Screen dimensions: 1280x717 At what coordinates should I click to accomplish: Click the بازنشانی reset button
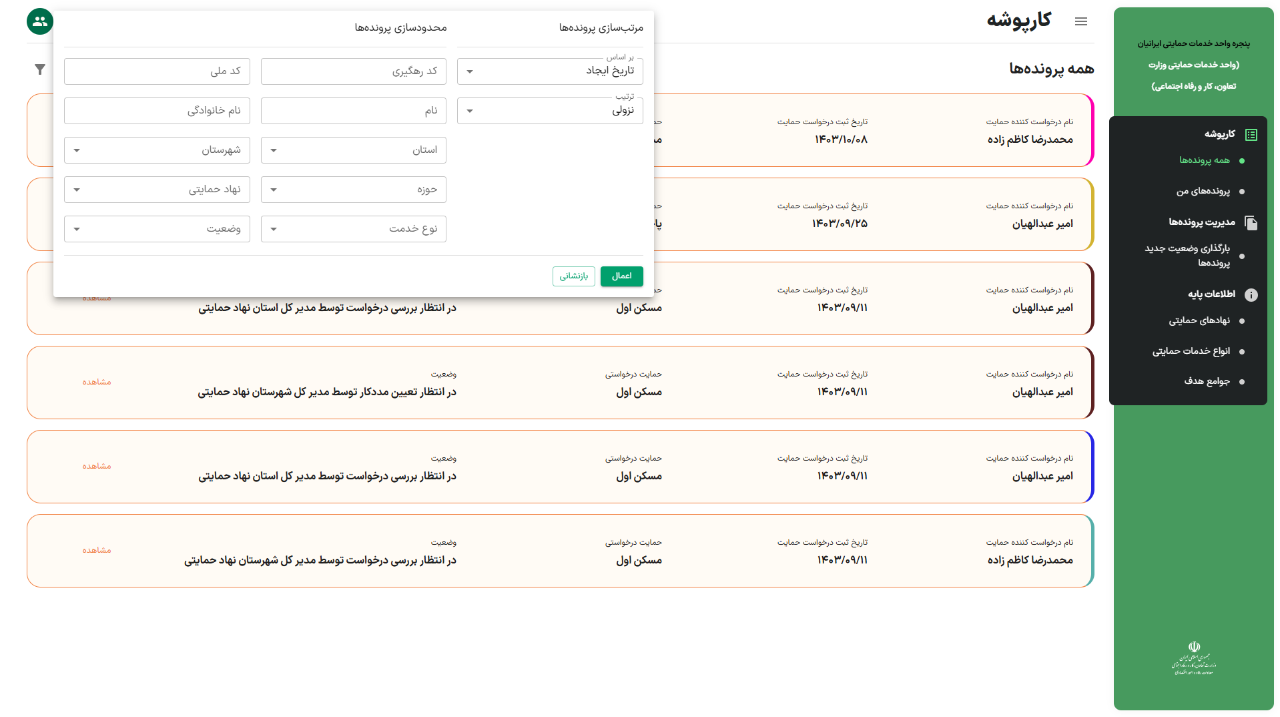(x=573, y=276)
